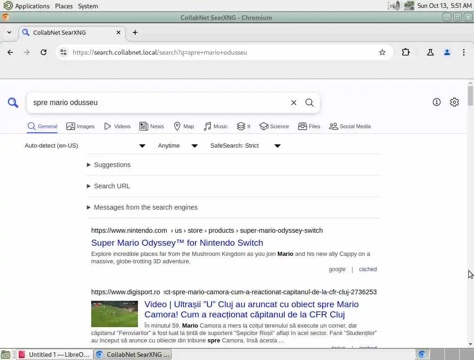Switch to the Music category tab
The width and height of the screenshot is (474, 360).
pyautogui.click(x=216, y=126)
